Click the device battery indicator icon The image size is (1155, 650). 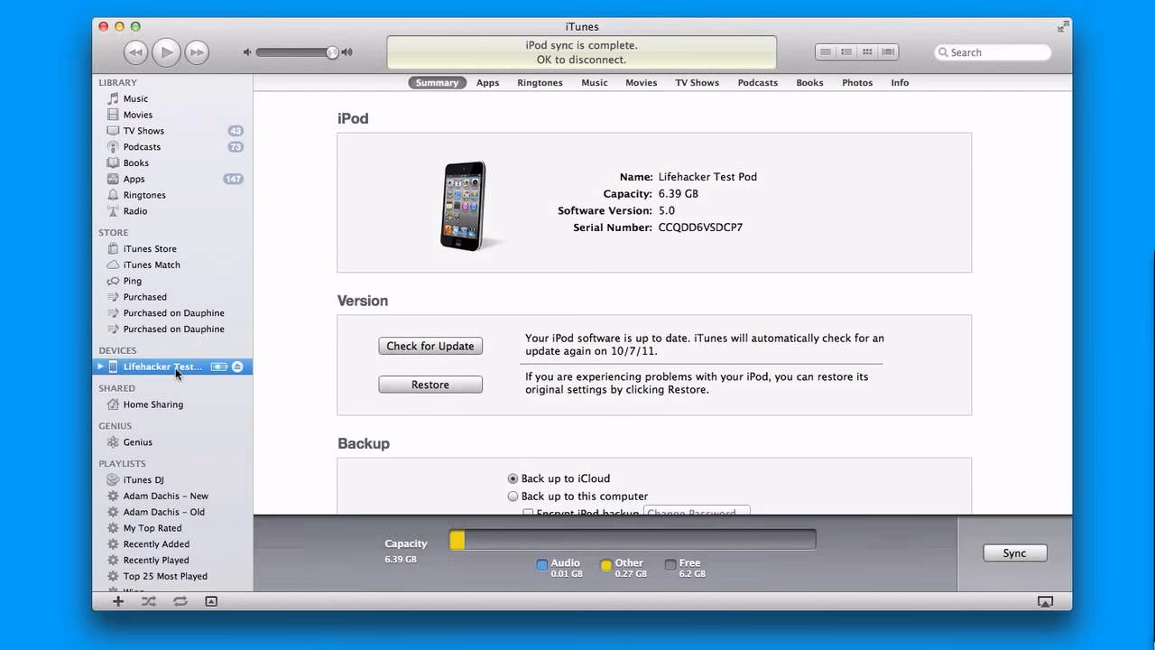219,367
